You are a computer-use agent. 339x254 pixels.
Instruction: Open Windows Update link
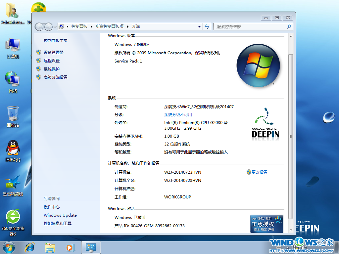click(60, 215)
